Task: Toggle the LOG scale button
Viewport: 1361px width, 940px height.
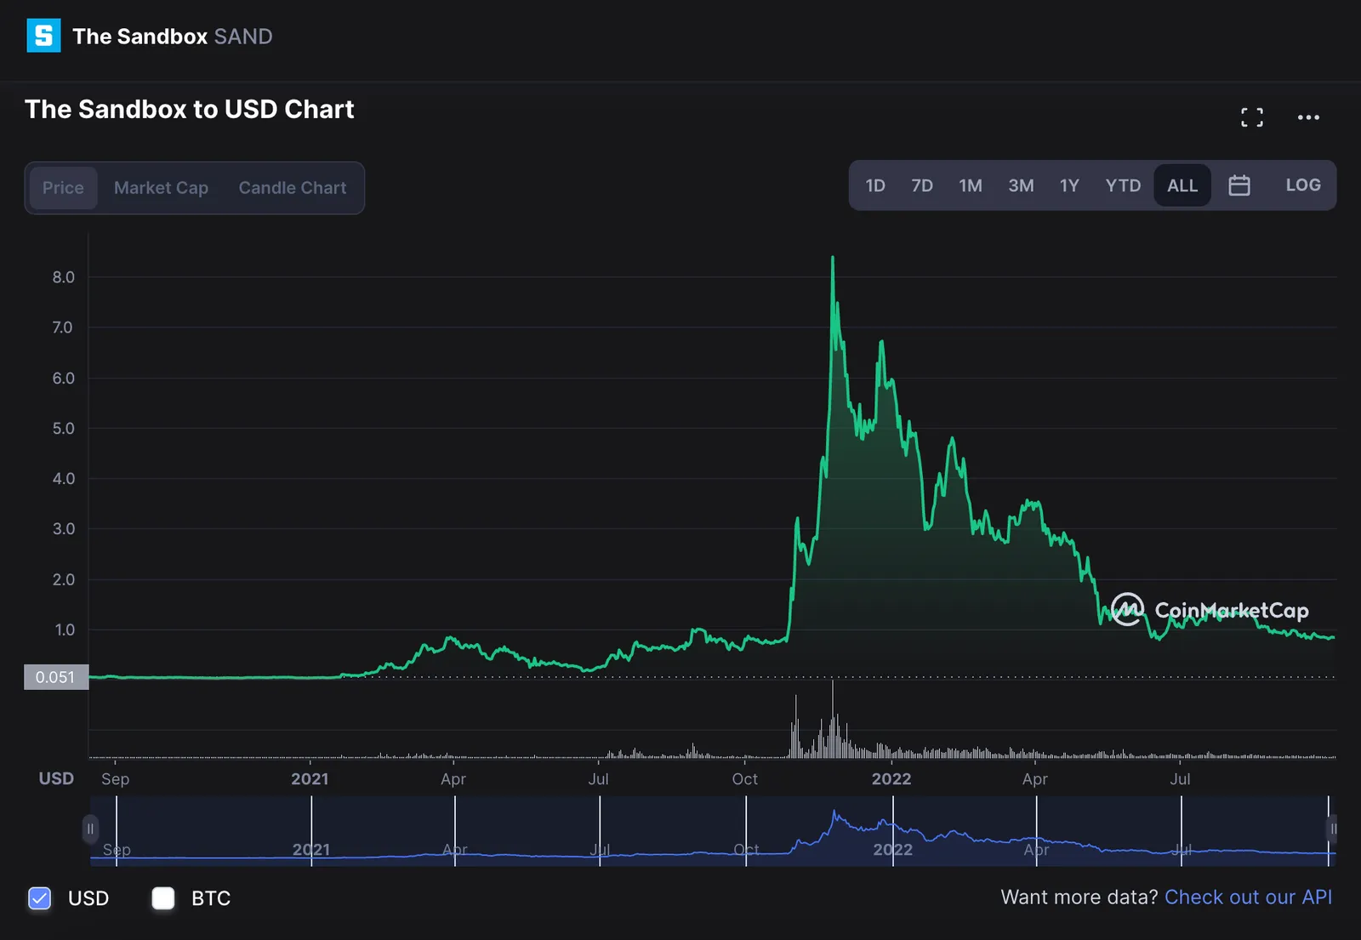Action: (1303, 185)
